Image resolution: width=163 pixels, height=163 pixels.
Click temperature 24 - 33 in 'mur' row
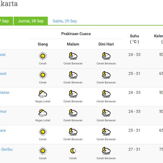pyautogui.click(x=134, y=112)
